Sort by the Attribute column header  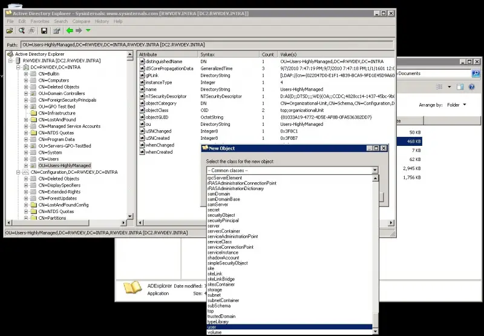167,54
